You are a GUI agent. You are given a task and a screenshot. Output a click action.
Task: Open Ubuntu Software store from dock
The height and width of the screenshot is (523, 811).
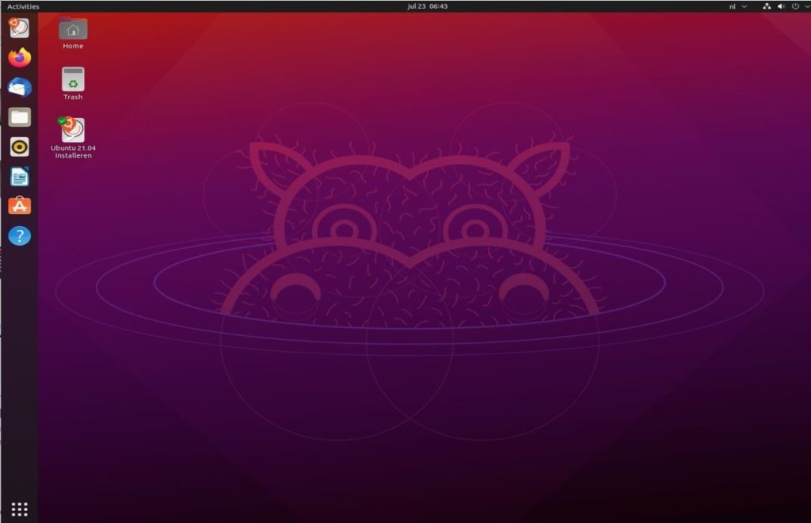20,206
